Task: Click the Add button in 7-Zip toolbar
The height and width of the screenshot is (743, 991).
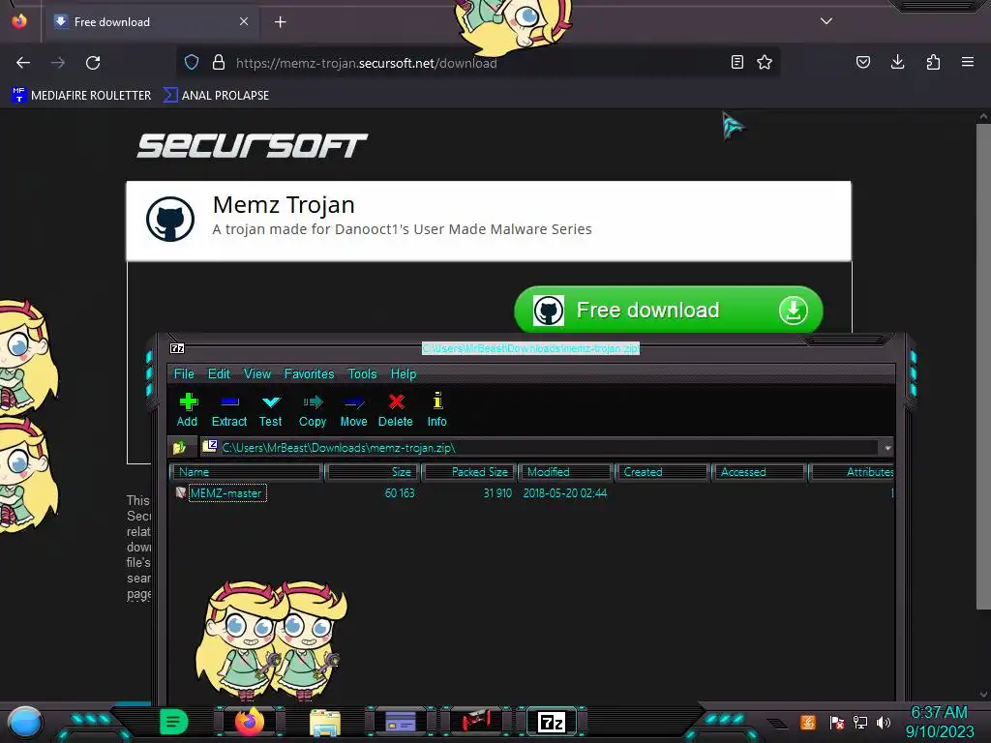Action: tap(188, 409)
